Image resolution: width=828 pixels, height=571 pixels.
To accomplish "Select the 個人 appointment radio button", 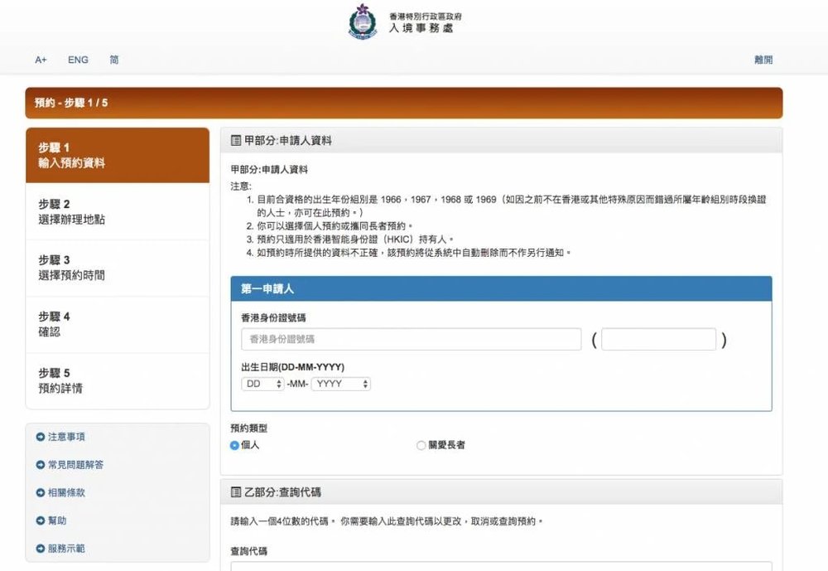I will 233,445.
